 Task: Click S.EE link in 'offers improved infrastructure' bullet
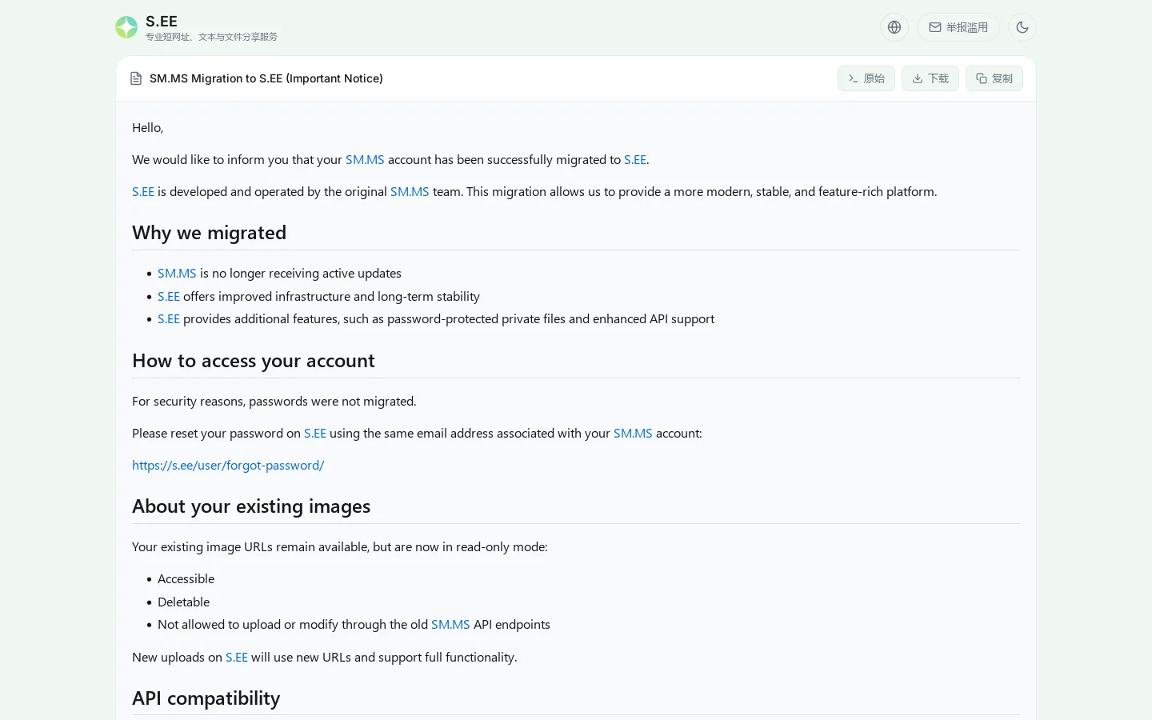(x=169, y=297)
